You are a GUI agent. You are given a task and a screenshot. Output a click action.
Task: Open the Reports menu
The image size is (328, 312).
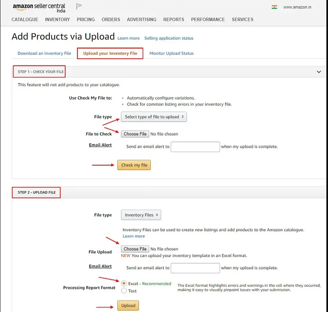click(x=174, y=20)
